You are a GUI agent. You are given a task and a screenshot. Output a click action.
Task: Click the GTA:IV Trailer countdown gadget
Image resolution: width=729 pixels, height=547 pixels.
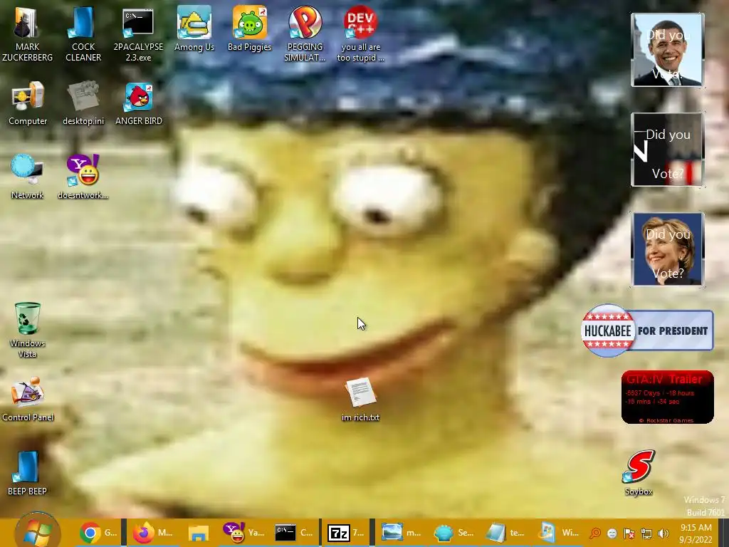667,397
